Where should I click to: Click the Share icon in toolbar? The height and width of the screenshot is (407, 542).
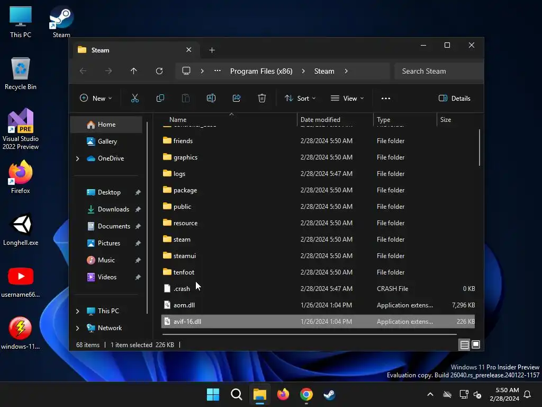tap(237, 98)
